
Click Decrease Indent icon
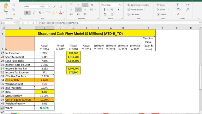[x=71, y=14]
